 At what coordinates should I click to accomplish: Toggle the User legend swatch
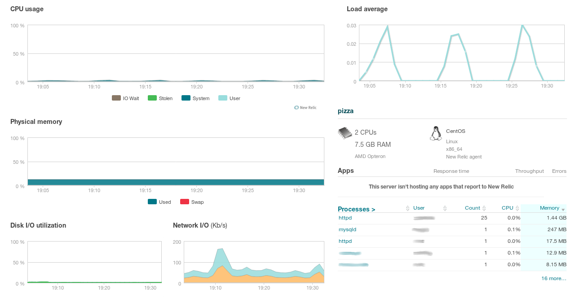[x=222, y=98]
